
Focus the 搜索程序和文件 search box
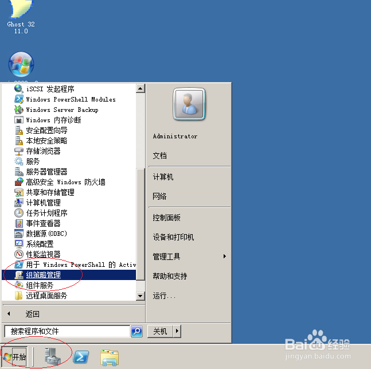[67, 331]
